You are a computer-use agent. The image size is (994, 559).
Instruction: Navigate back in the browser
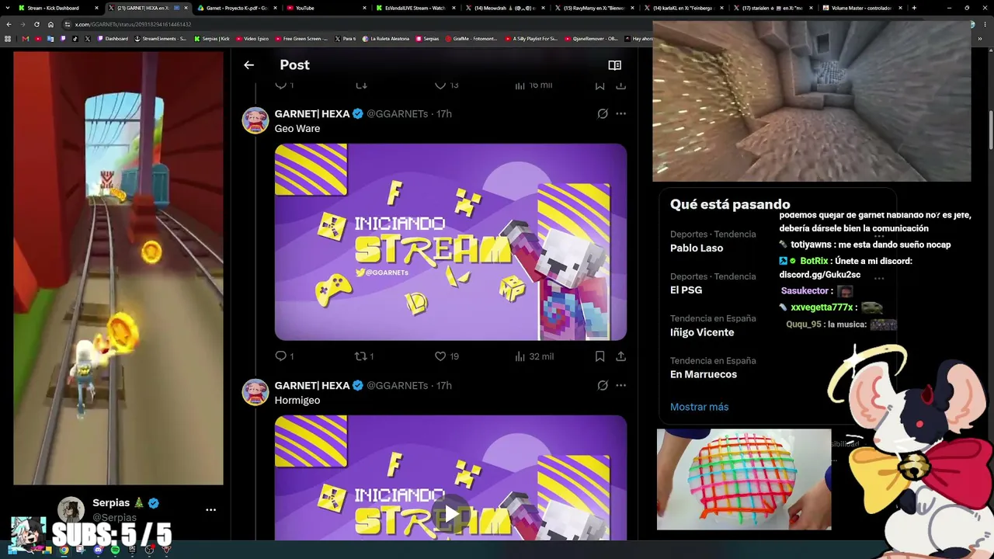point(9,24)
